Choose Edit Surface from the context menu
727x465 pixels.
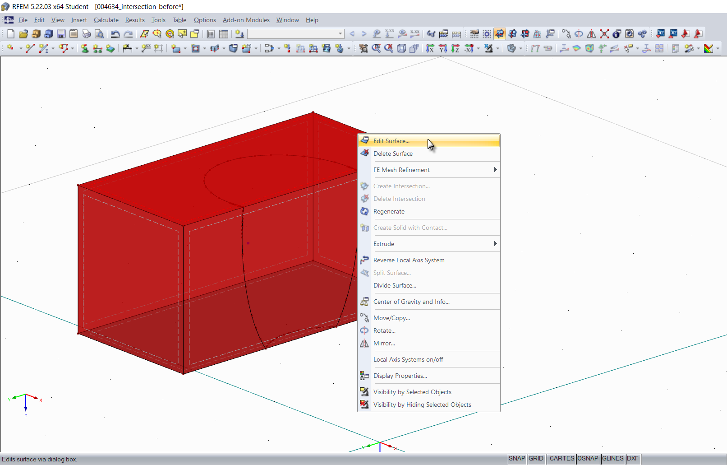(x=391, y=141)
